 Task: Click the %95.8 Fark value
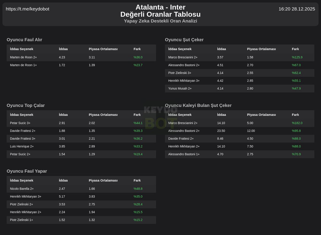point(296,131)
